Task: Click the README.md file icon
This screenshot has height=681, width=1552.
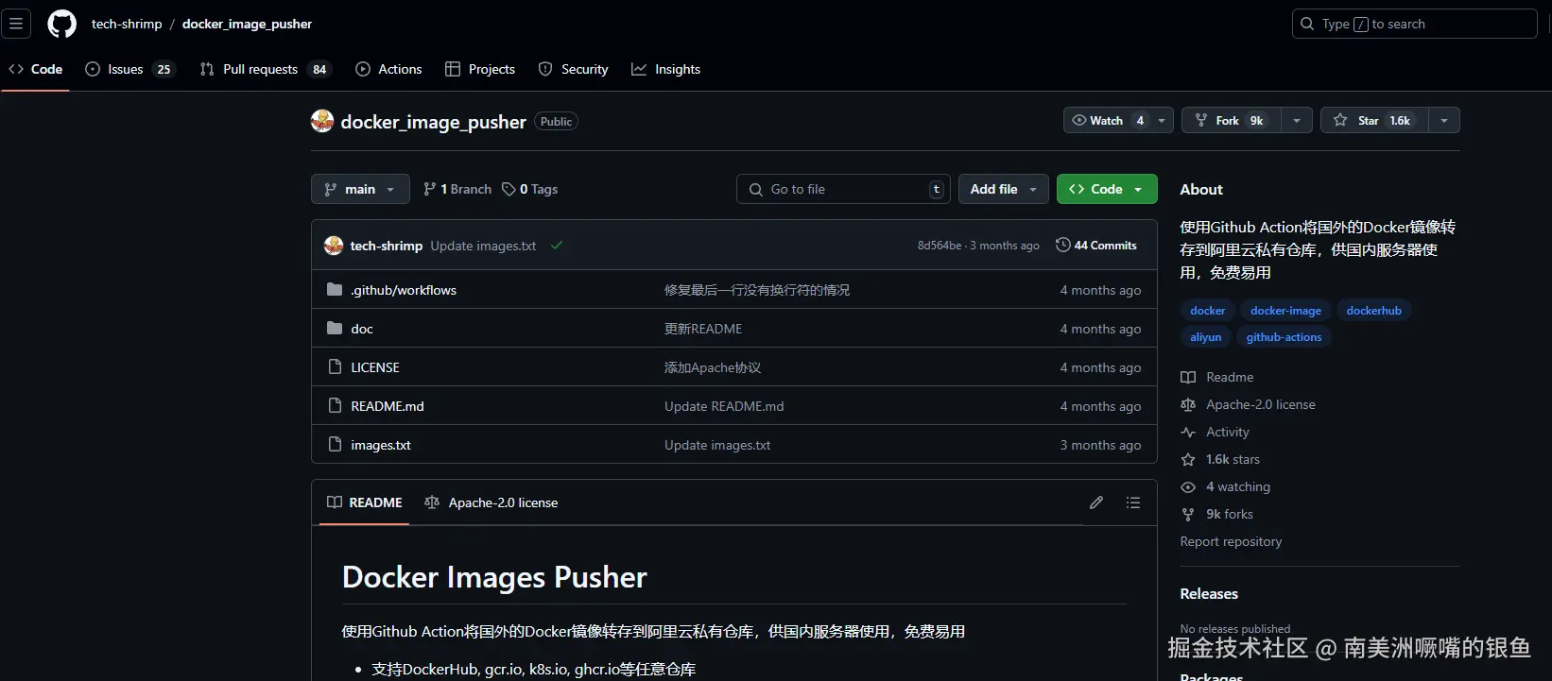Action: pyautogui.click(x=335, y=405)
